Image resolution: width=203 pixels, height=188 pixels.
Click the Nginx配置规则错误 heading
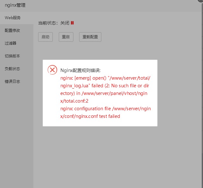80,70
